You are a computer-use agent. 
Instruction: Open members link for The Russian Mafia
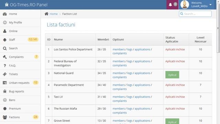(x=119, y=108)
